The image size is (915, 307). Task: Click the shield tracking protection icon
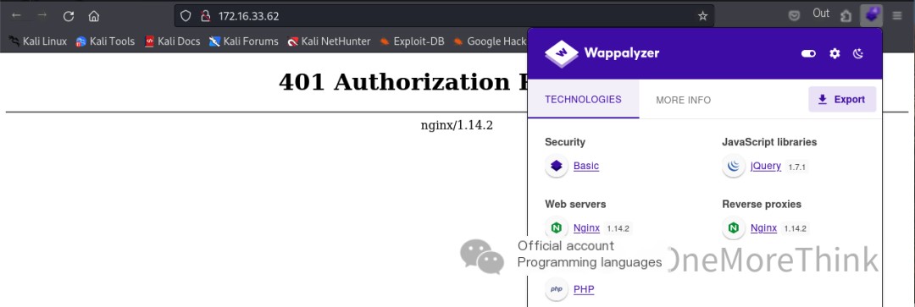(x=186, y=16)
